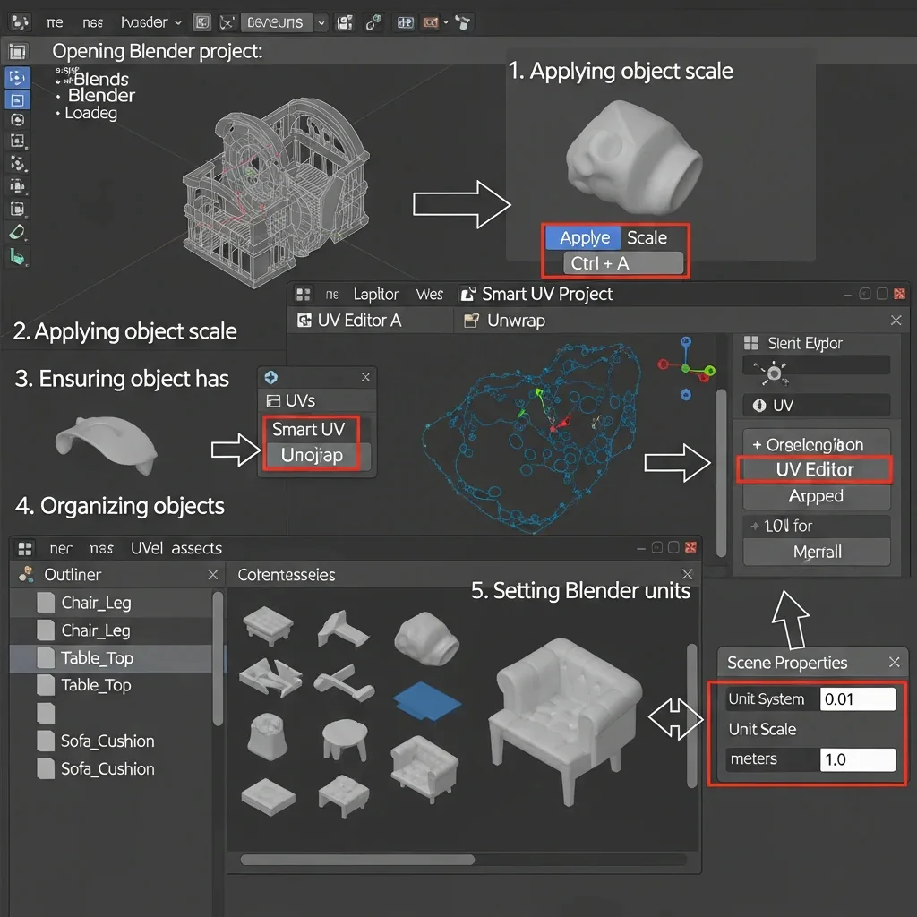The width and height of the screenshot is (917, 917).
Task: Click the blue plane asset thumbnail
Action: (x=426, y=699)
